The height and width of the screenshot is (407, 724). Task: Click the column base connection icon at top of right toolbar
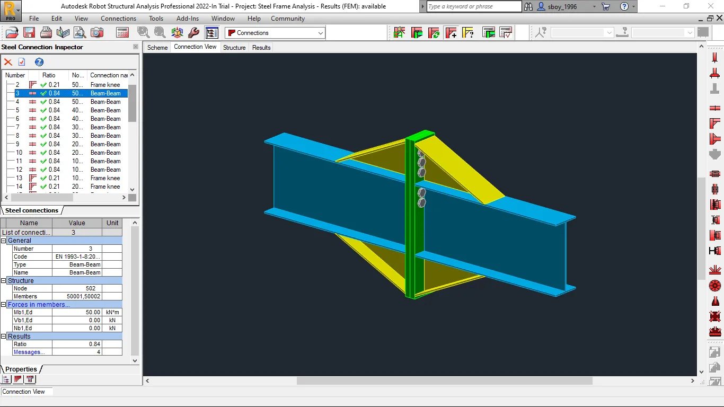715,58
